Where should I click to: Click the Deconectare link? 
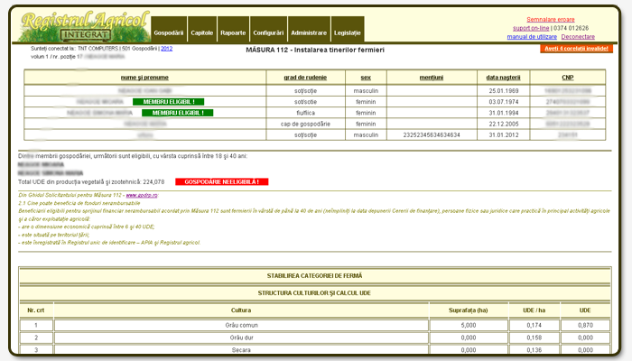(x=578, y=37)
